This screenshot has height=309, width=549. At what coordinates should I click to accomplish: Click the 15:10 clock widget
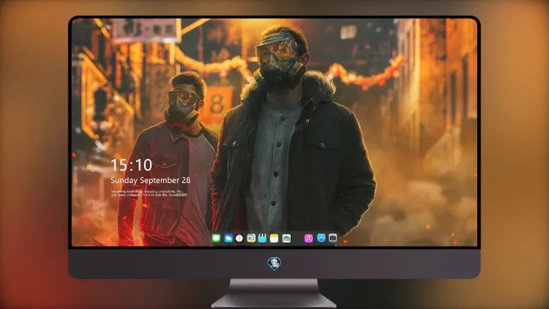coord(132,165)
